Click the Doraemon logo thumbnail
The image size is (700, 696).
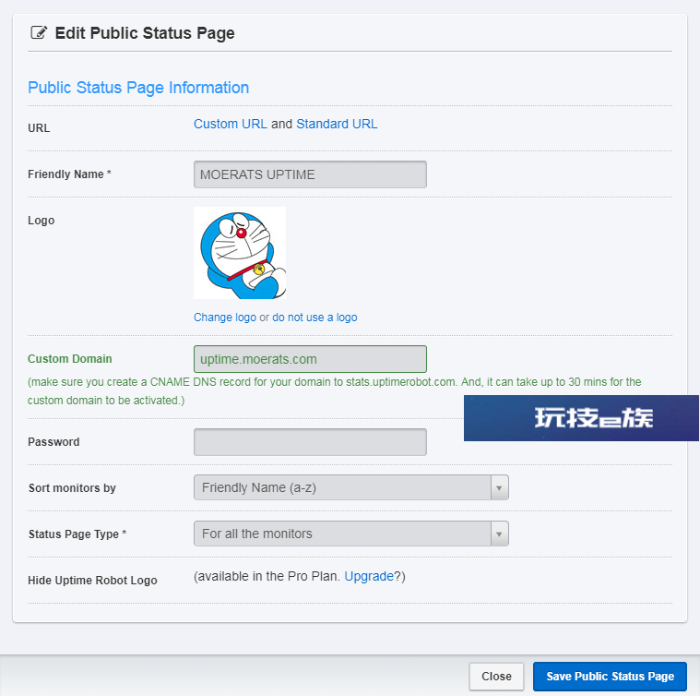pyautogui.click(x=240, y=253)
